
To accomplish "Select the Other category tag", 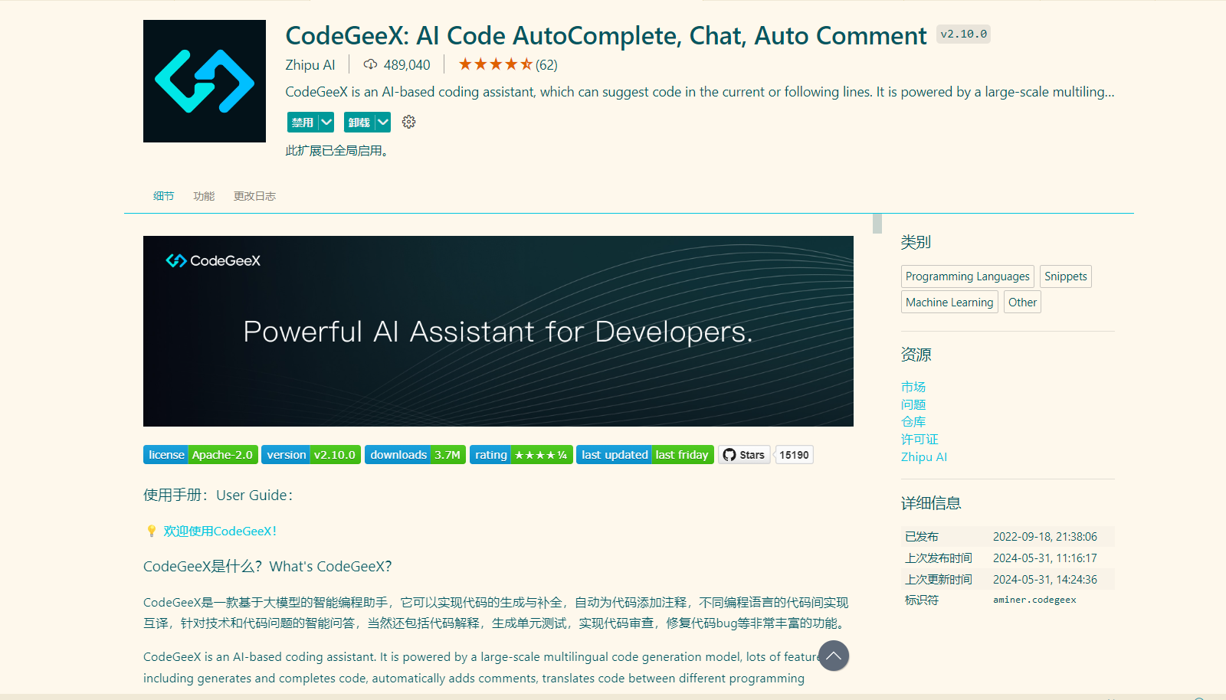I will coord(1022,302).
